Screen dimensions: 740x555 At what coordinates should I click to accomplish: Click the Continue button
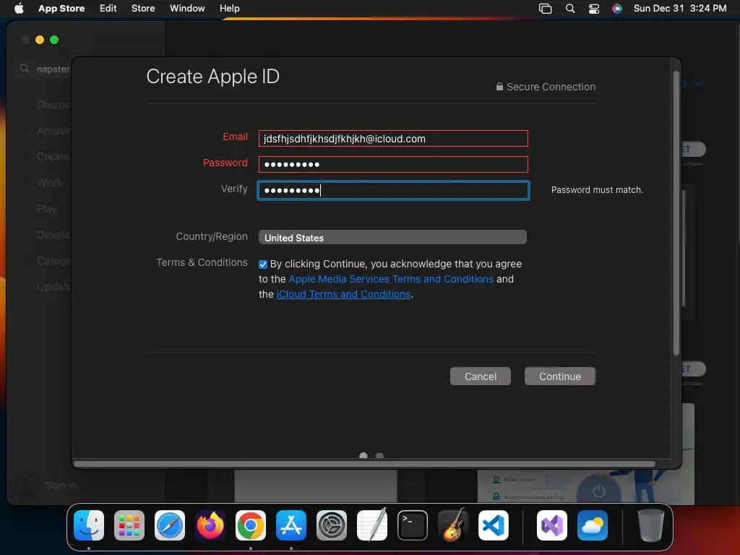click(560, 376)
